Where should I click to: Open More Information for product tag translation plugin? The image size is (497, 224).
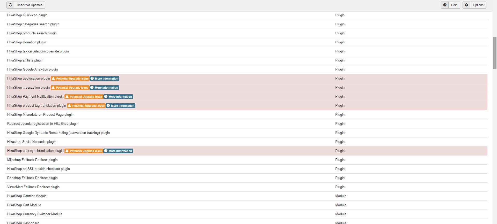pos(121,106)
